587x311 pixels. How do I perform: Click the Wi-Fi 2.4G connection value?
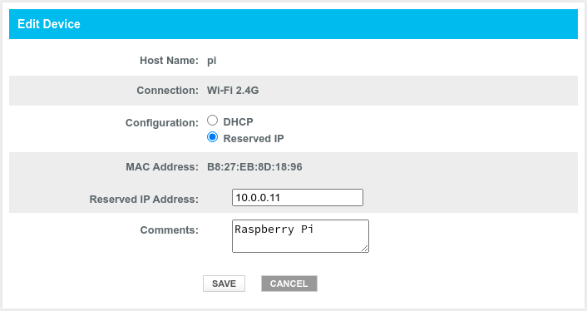(233, 91)
